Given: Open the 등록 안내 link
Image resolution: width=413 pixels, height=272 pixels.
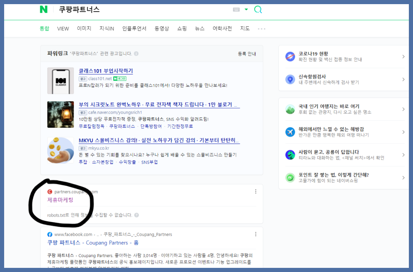Looking at the screenshot, I should pos(247,54).
